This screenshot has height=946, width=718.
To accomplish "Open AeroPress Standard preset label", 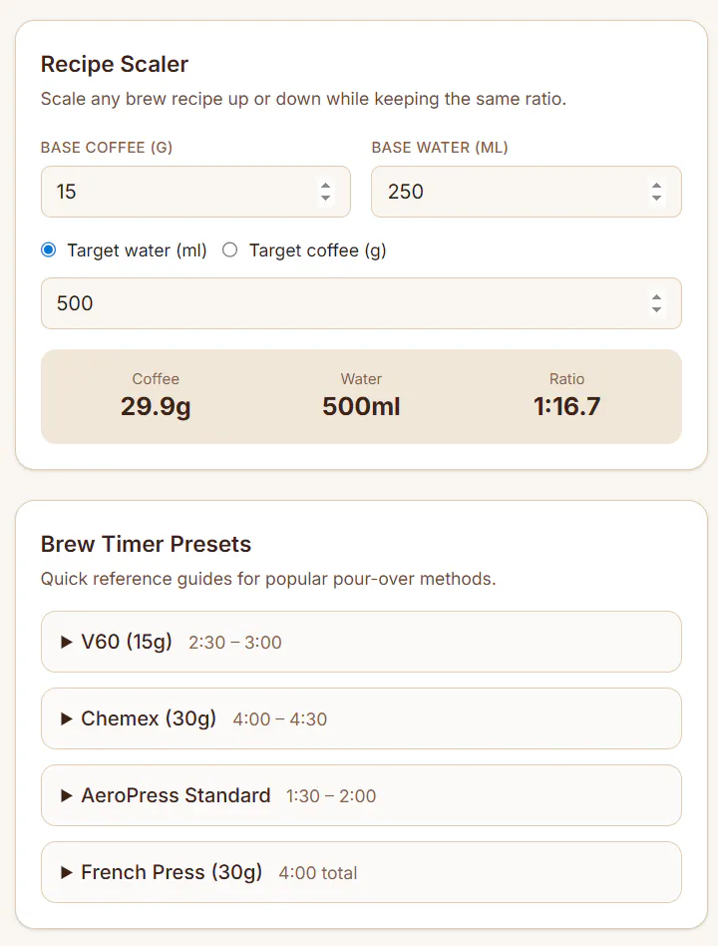I will (176, 795).
